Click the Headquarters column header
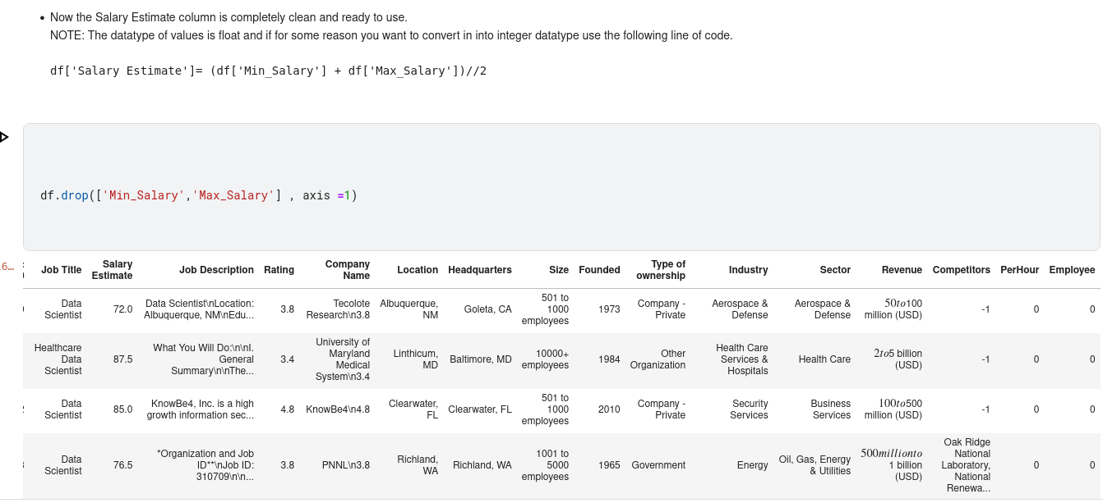 [480, 270]
